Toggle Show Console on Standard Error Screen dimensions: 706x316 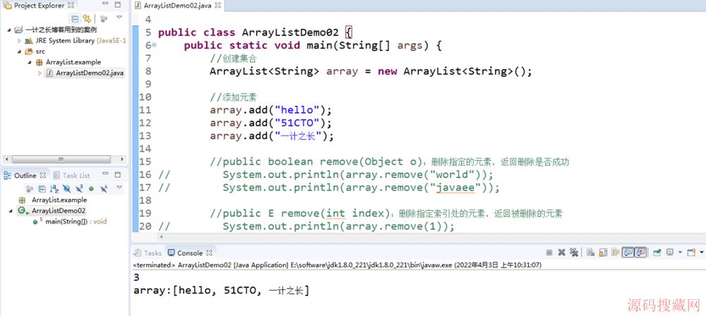click(640, 253)
